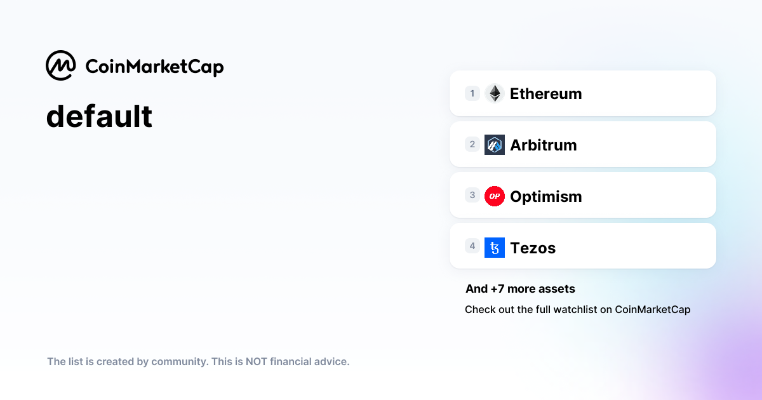Open the Tezos asset name
The width and height of the screenshot is (762, 400).
pyautogui.click(x=533, y=248)
